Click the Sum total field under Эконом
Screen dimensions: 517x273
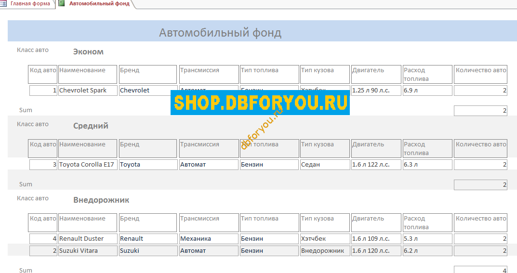click(x=480, y=111)
